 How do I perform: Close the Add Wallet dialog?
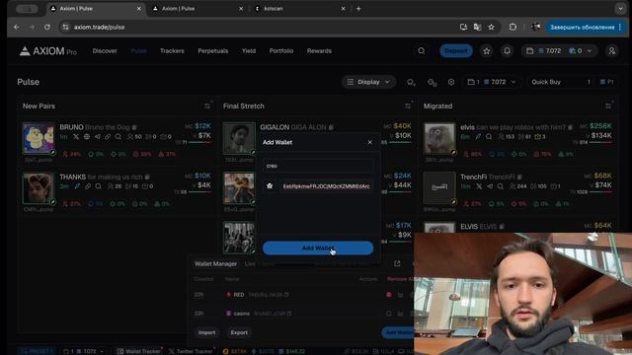369,142
